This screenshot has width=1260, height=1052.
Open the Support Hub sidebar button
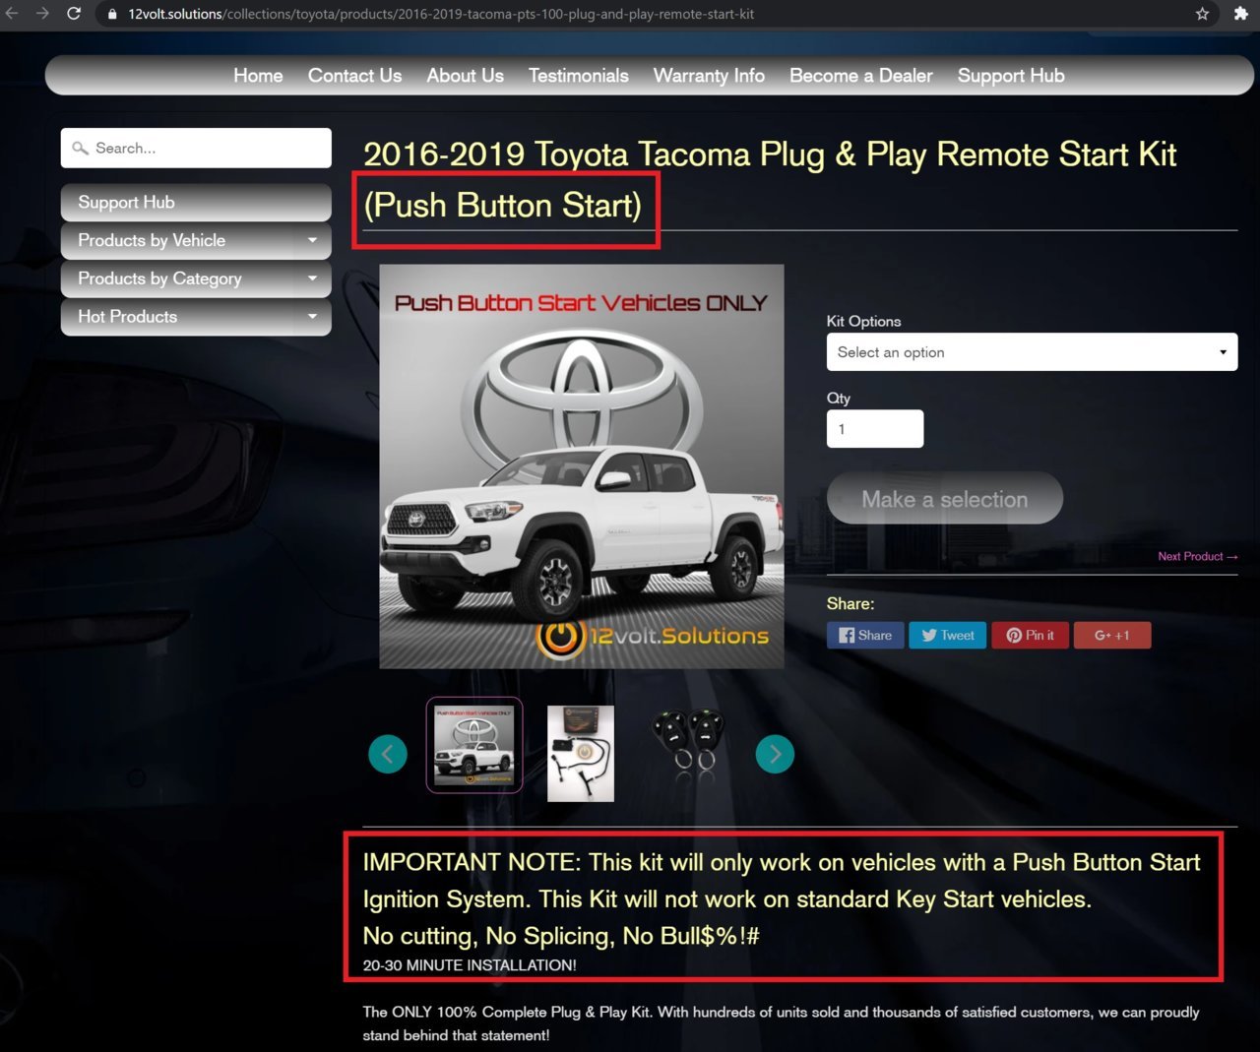click(196, 202)
